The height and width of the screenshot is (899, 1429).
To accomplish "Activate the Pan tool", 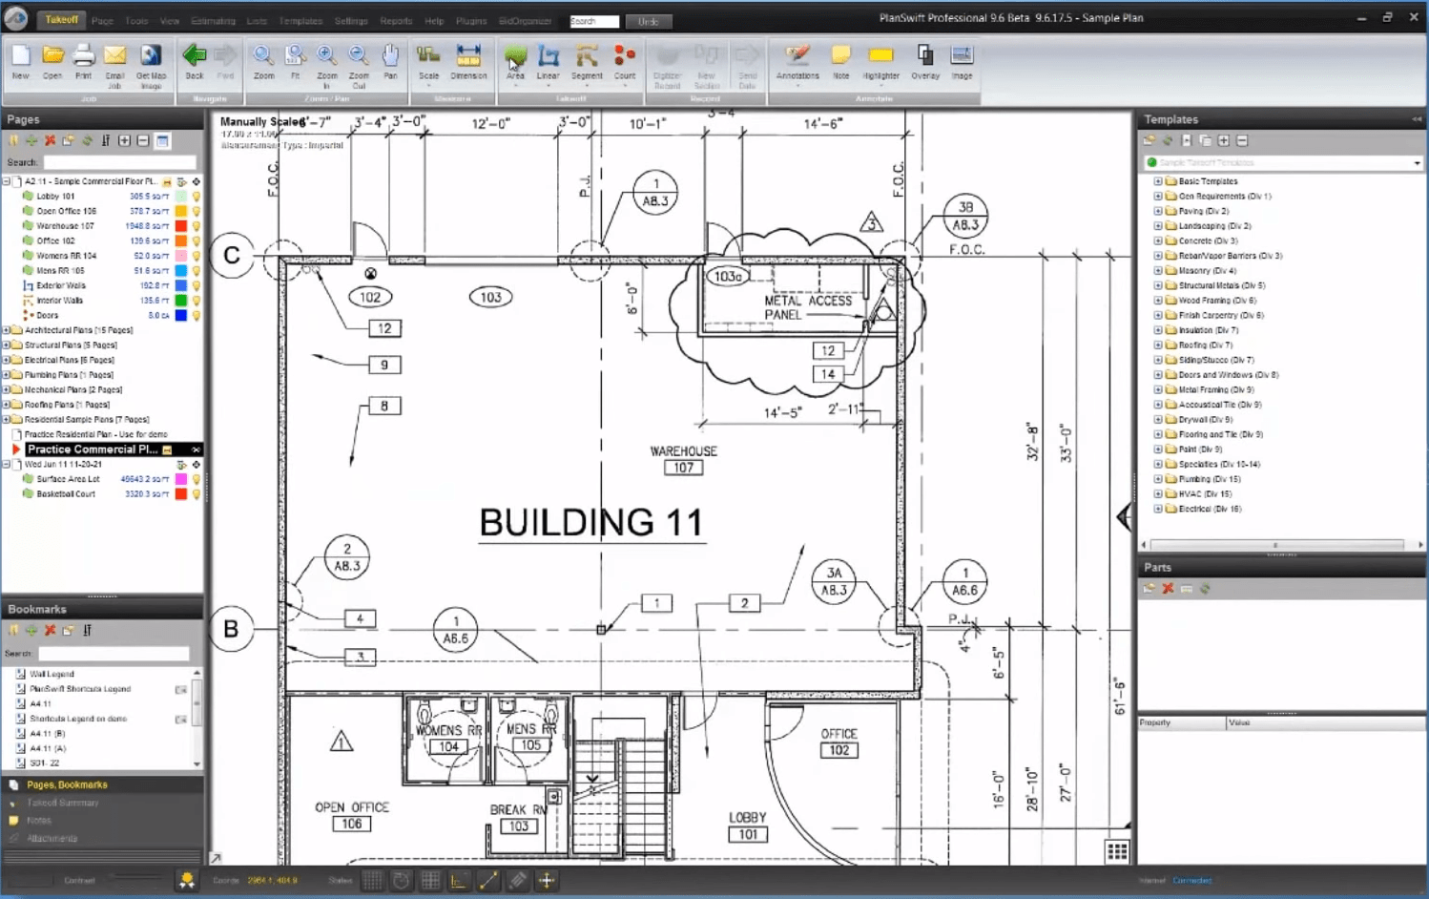I will pos(390,62).
